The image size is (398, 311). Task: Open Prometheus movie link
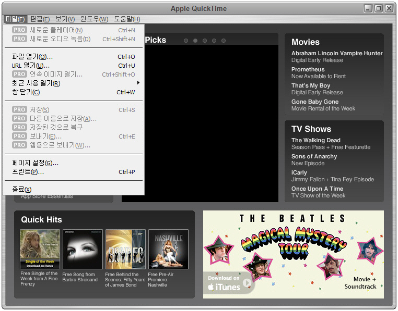pos(308,69)
